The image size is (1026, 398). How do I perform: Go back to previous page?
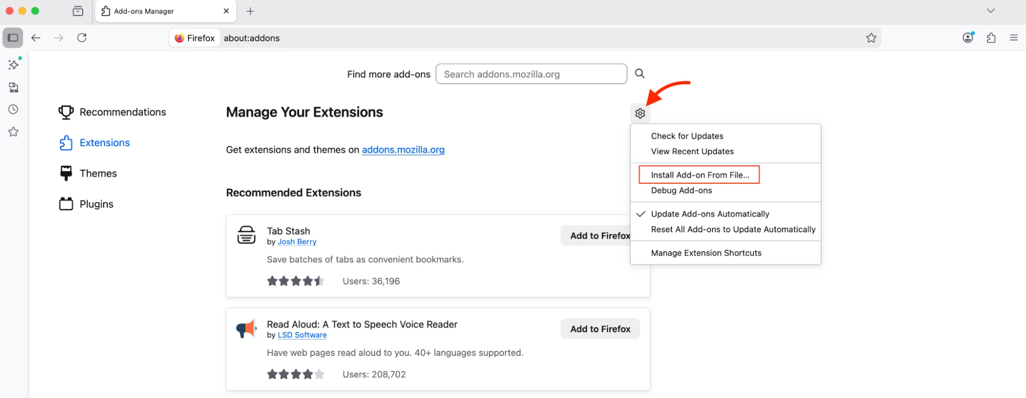(36, 38)
